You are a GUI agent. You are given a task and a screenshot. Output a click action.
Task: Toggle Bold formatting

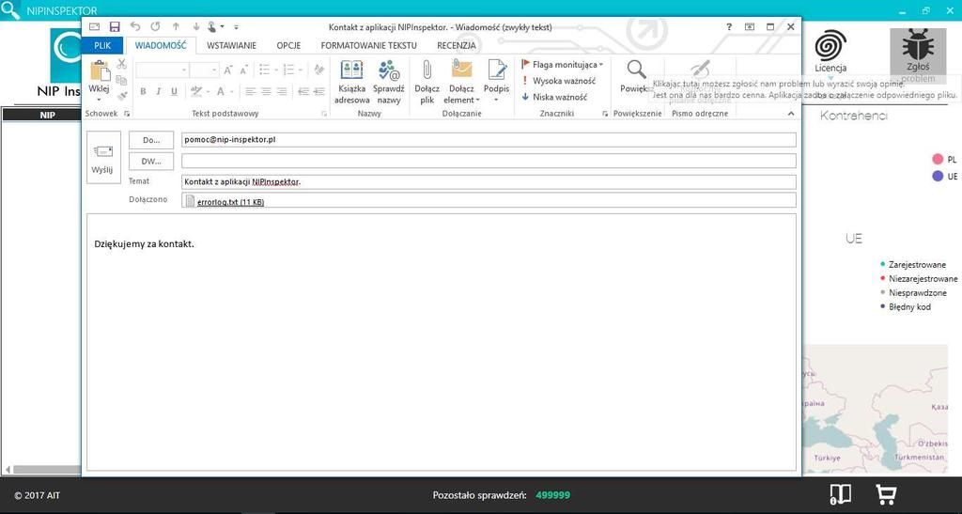pos(143,91)
